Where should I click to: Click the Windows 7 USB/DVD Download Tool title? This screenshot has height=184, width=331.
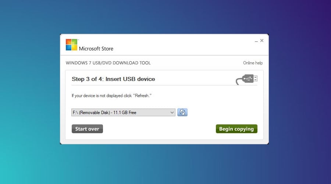tap(108, 63)
